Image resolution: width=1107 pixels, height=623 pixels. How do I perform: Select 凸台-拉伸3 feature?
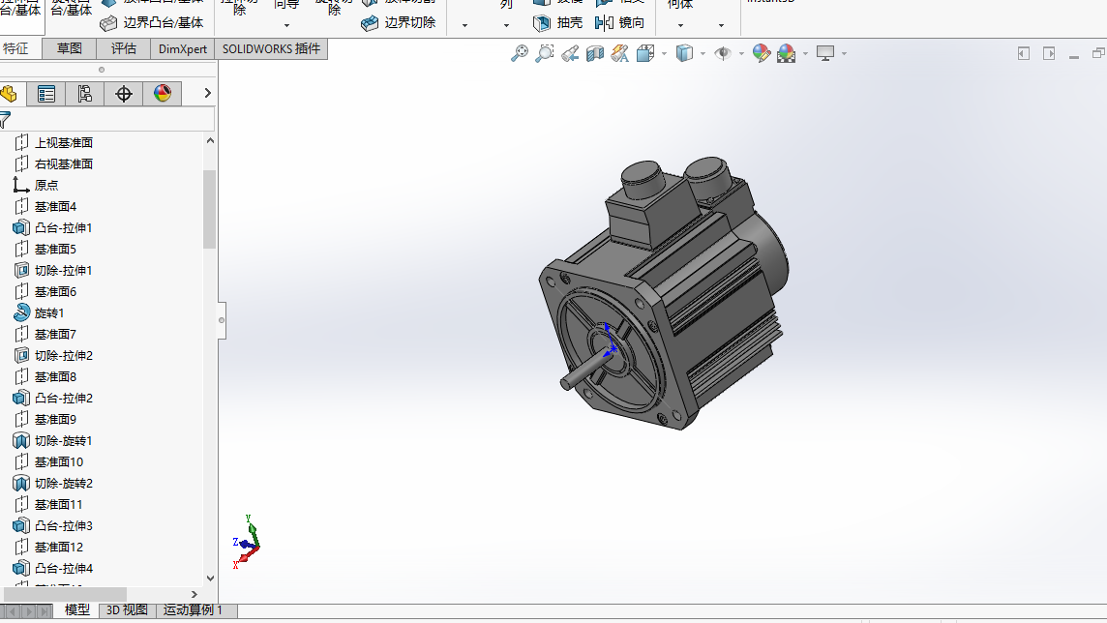[x=64, y=525]
